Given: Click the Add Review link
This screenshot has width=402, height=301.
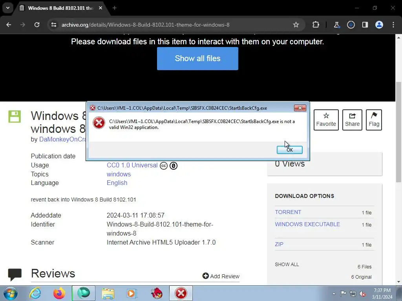Looking at the screenshot, I should (x=221, y=276).
